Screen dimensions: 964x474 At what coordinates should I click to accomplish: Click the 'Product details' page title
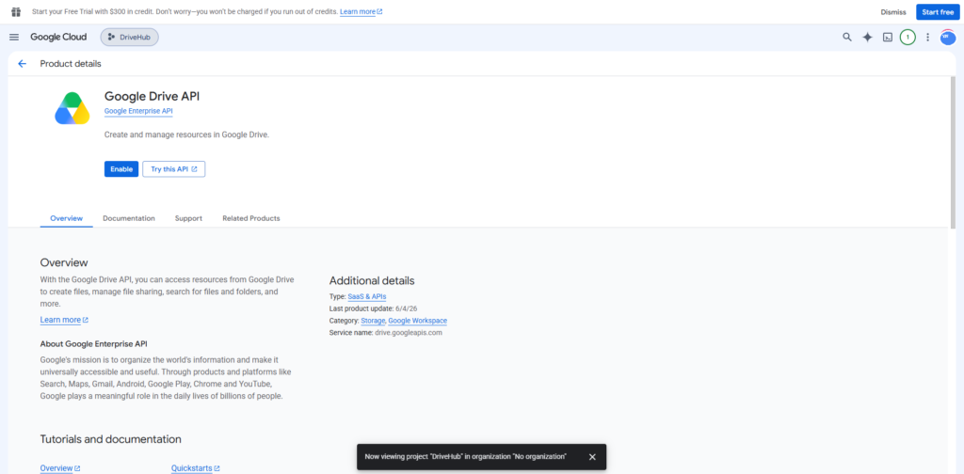tap(71, 64)
